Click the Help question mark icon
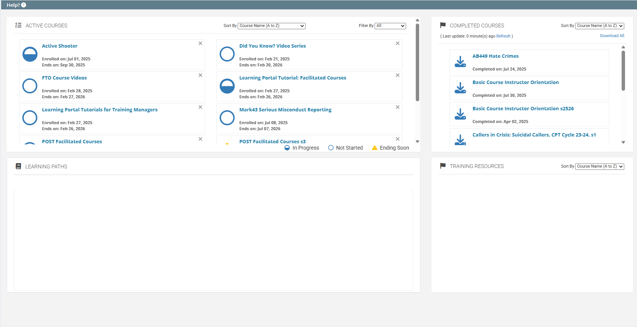Image resolution: width=637 pixels, height=327 pixels. tap(24, 5)
